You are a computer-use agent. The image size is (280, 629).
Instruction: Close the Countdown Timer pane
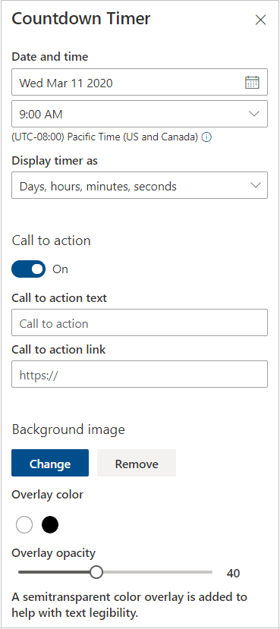[261, 20]
